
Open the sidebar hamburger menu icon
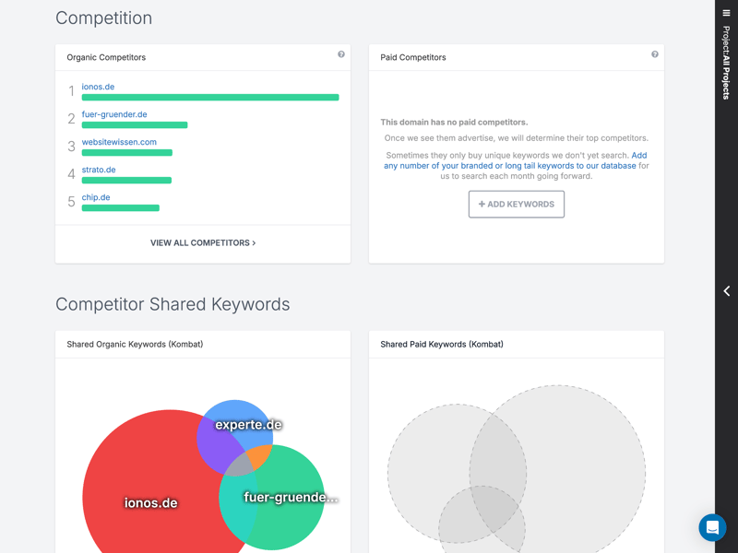(x=726, y=13)
